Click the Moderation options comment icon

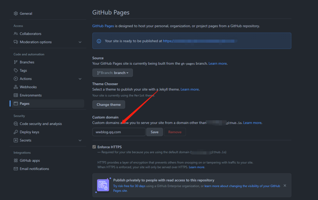pyautogui.click(x=16, y=42)
